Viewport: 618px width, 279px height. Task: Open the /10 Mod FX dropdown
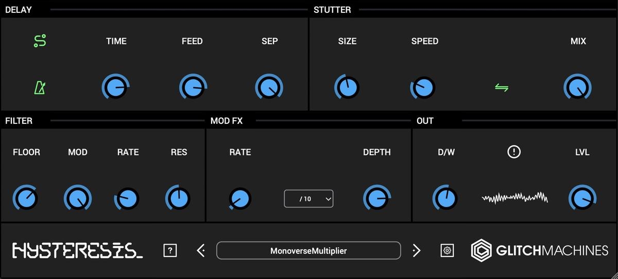click(x=308, y=198)
